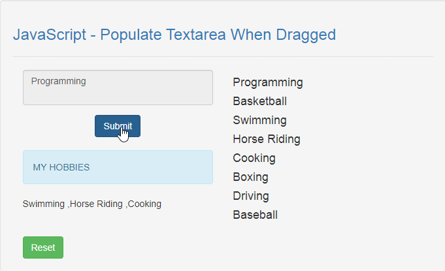Click the word Dragged in the heading
445x271 pixels.
click(x=306, y=35)
